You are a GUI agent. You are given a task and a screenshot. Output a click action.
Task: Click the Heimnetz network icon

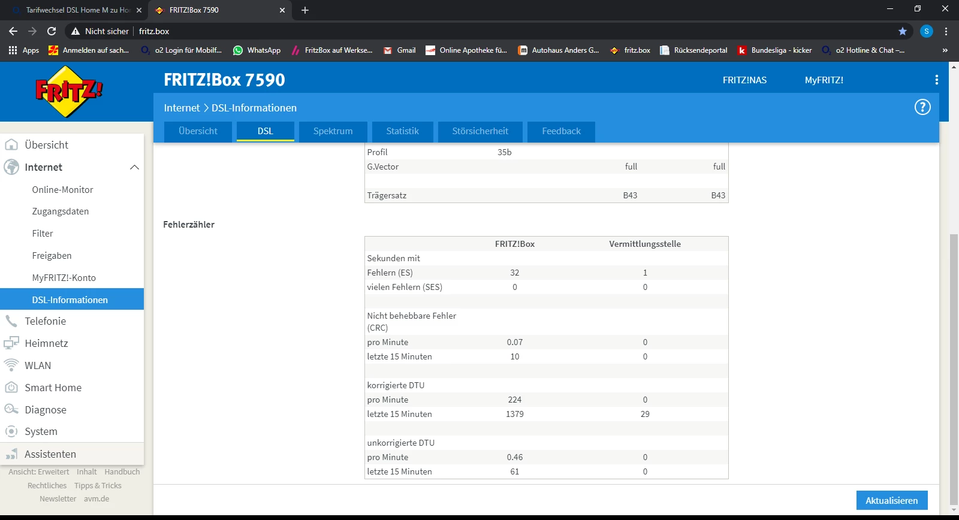click(11, 343)
